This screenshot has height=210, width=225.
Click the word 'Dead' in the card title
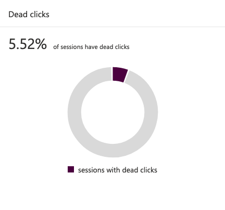coord(18,14)
